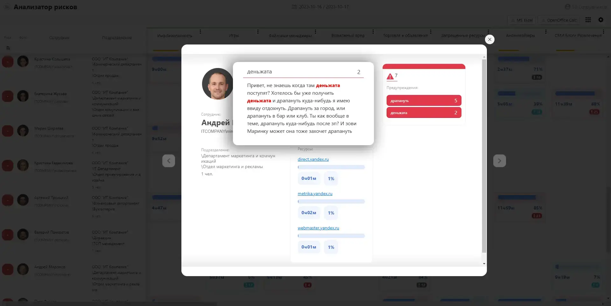This screenshot has height=306, width=611.
Task: Open settings gear icon
Action: point(601,20)
